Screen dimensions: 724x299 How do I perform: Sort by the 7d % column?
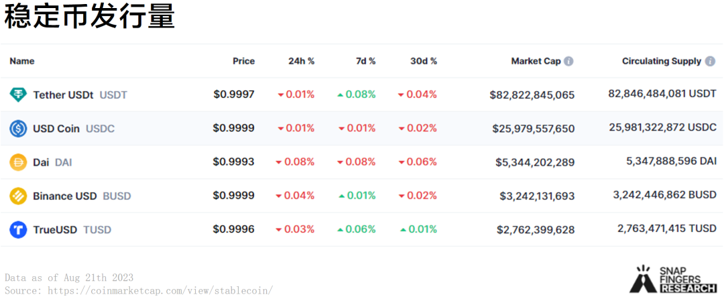tap(366, 62)
